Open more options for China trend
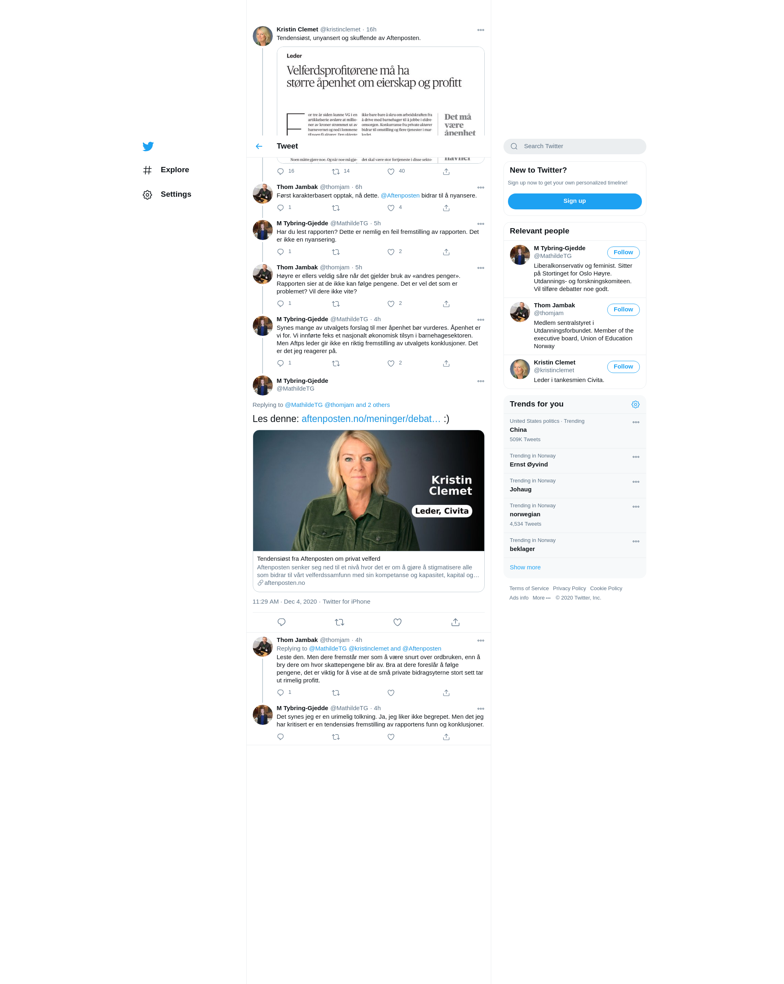Viewport: 784px width, 984px height. (636, 422)
